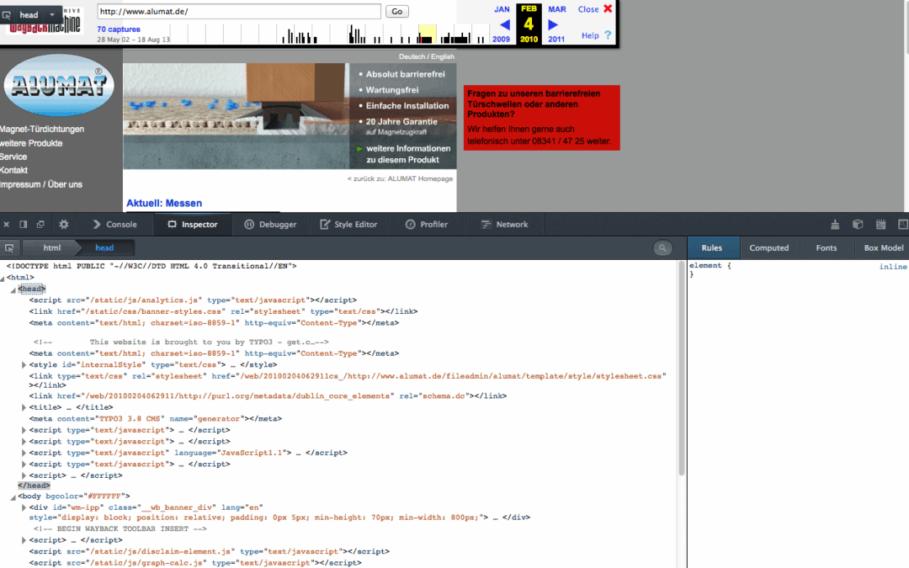Click the rightmost responsive design icon
This screenshot has width=909, height=568.
(902, 225)
